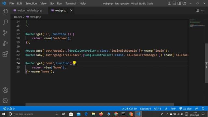Open the View menu

click(43, 4)
